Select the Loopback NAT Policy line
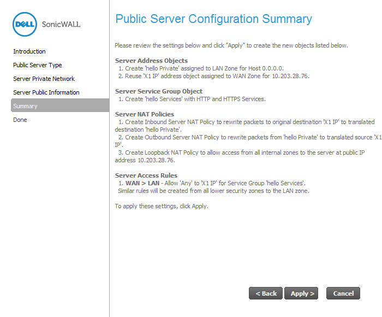 tap(240, 156)
